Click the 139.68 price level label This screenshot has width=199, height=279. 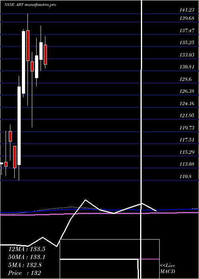pos(187,18)
